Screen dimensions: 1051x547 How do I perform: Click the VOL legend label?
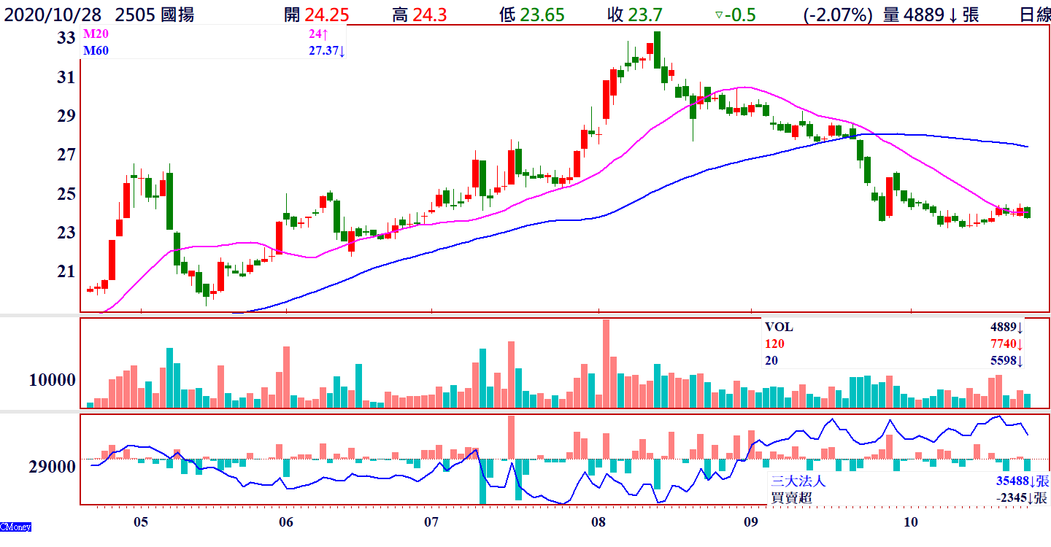click(778, 328)
